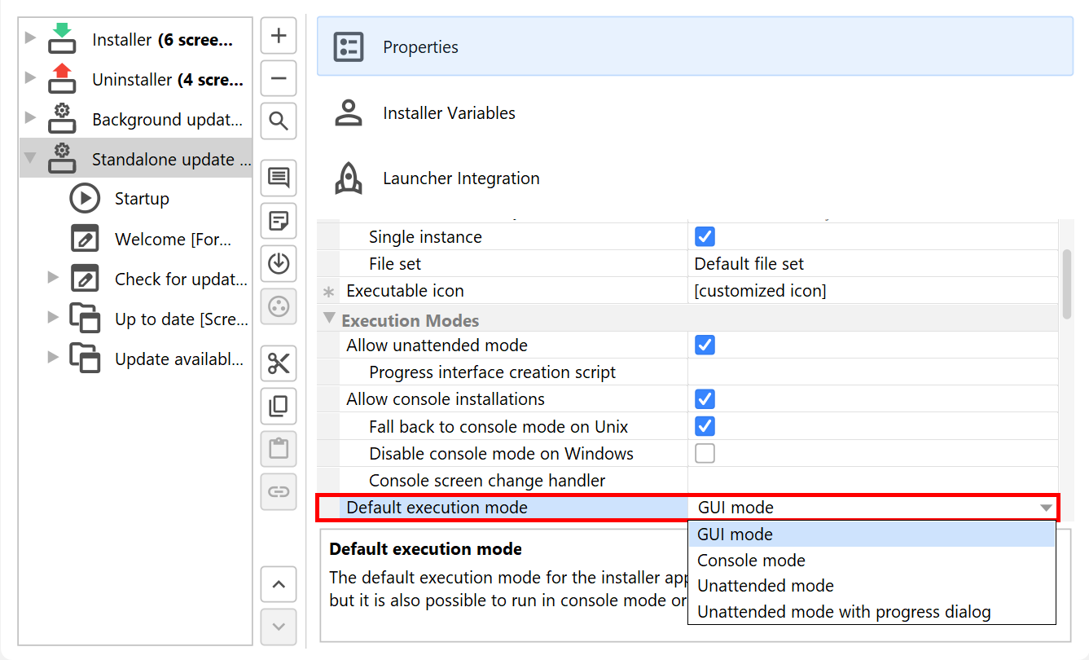Click the properties table vertical scrollbar
Viewport: 1089px width, 660px height.
pyautogui.click(x=1067, y=284)
